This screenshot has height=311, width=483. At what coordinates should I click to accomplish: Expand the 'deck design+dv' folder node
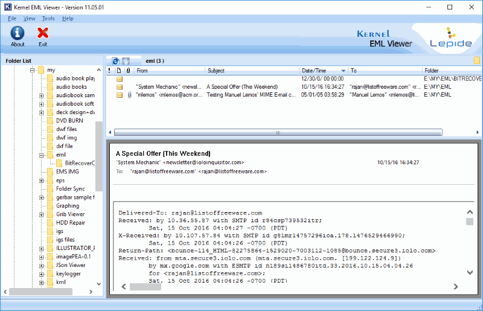point(41,113)
